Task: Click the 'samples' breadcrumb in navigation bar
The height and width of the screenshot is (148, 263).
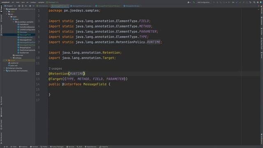Action: [x=41, y=2]
